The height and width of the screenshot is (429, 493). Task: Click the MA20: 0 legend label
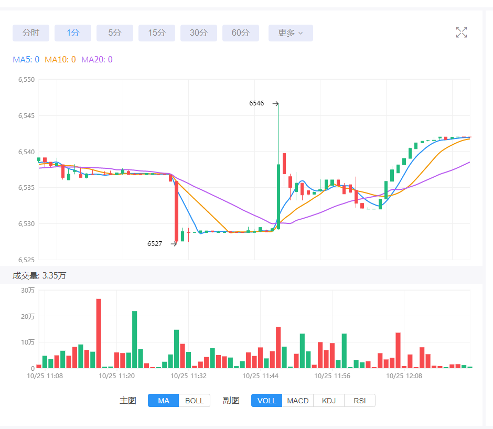click(97, 59)
